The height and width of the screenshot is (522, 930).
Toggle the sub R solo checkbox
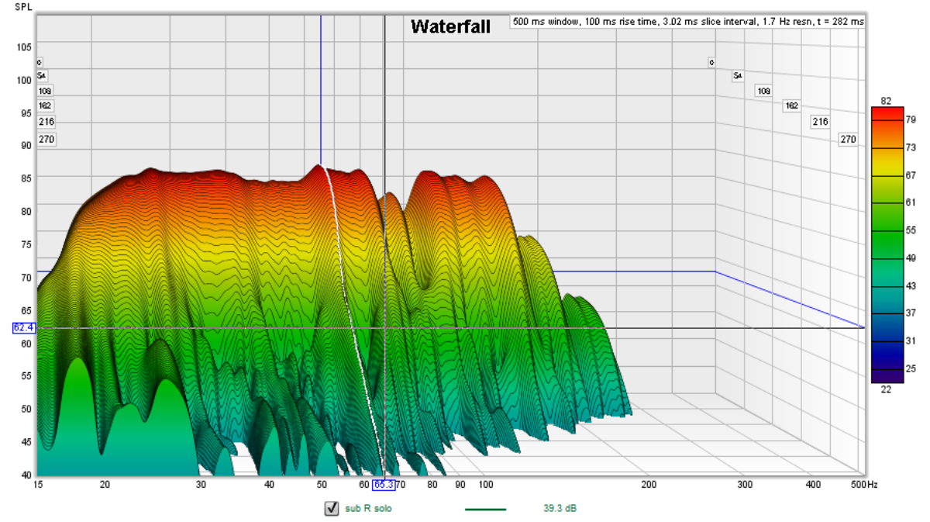pyautogui.click(x=332, y=509)
